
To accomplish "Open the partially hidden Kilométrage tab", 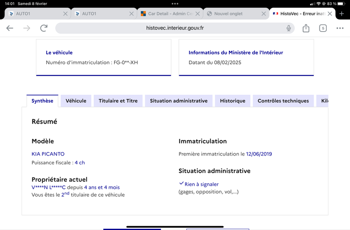I will (x=322, y=101).
